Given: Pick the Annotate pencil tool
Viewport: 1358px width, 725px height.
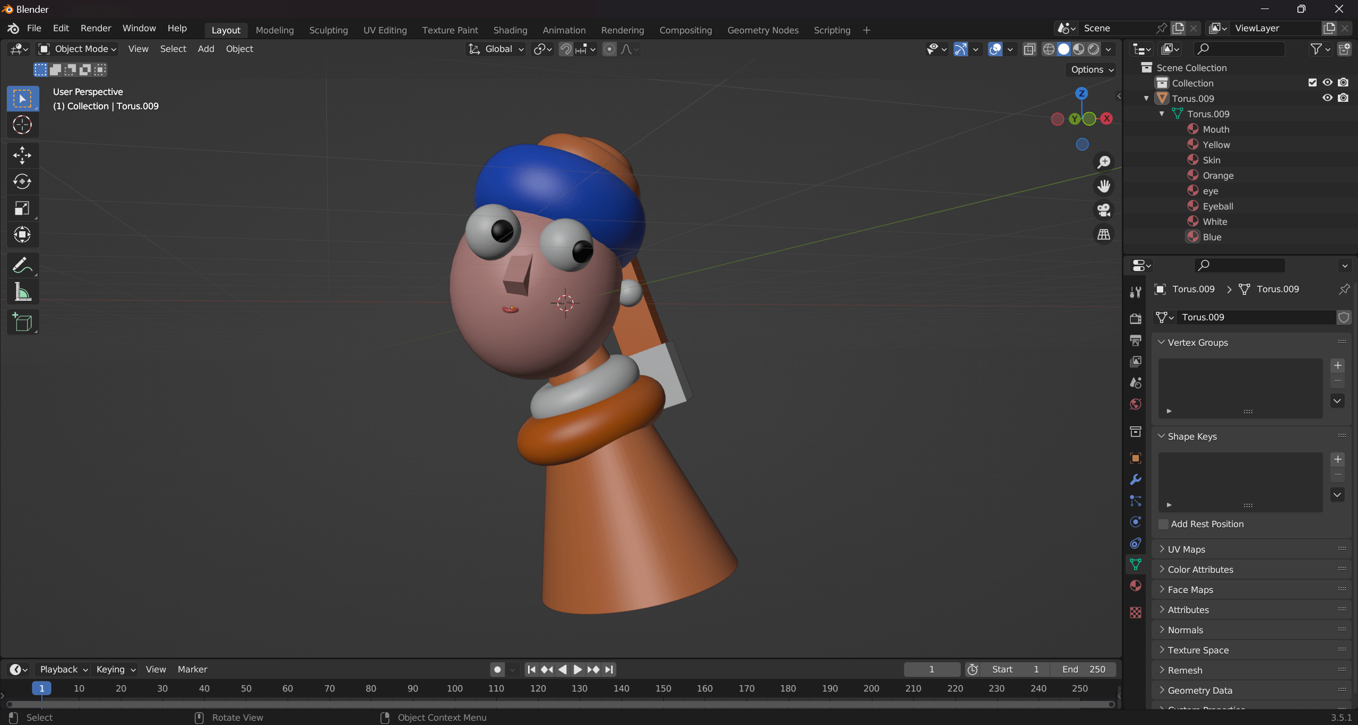Looking at the screenshot, I should [x=22, y=265].
